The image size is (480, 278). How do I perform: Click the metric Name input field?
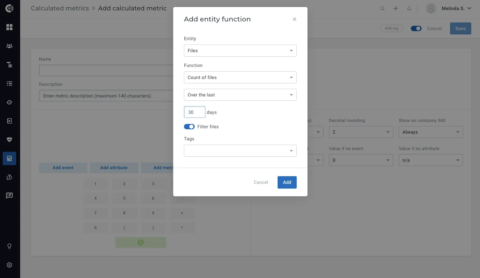106,71
